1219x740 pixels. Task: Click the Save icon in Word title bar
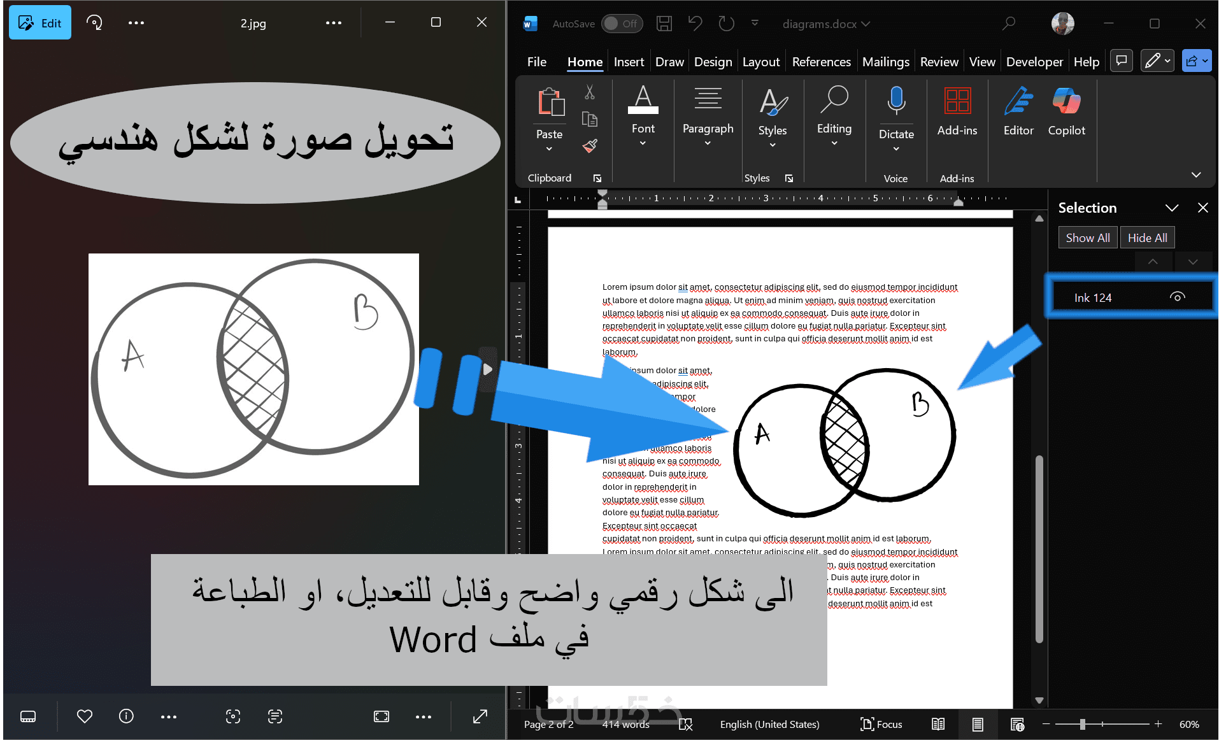point(664,24)
